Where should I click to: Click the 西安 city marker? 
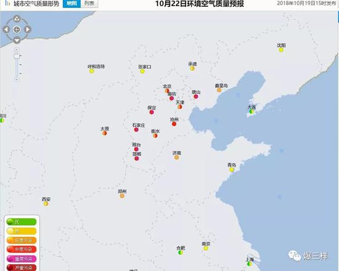click(46, 204)
